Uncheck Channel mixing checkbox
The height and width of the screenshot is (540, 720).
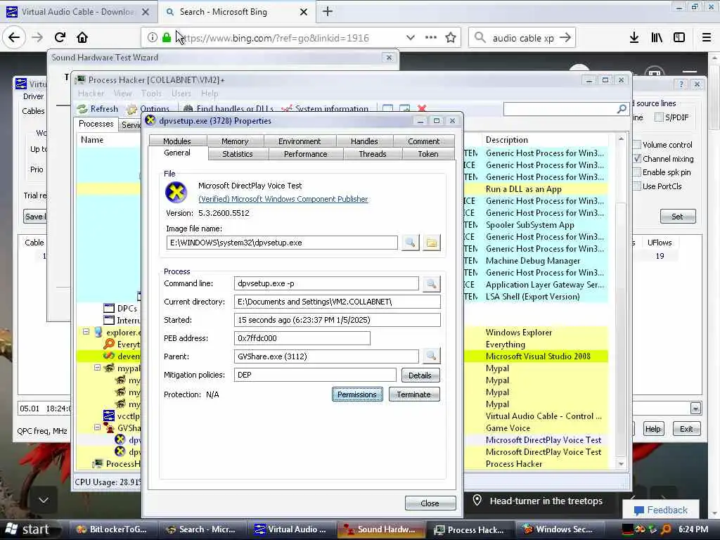tap(637, 158)
